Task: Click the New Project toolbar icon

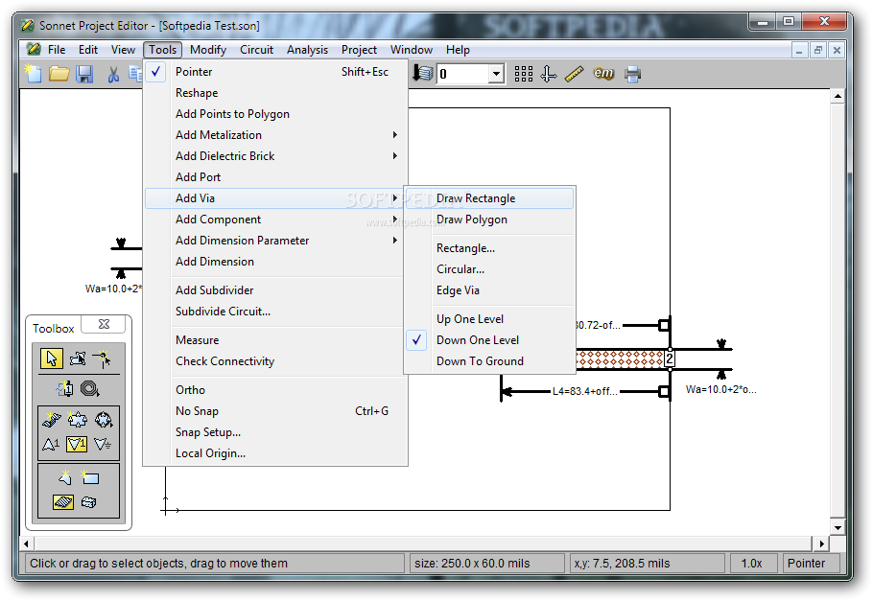Action: [x=34, y=74]
